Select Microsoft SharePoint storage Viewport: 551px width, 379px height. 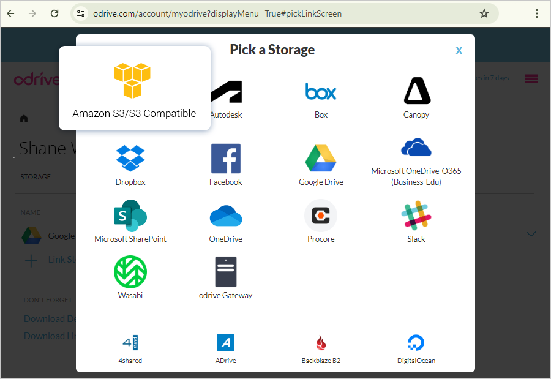click(x=130, y=222)
